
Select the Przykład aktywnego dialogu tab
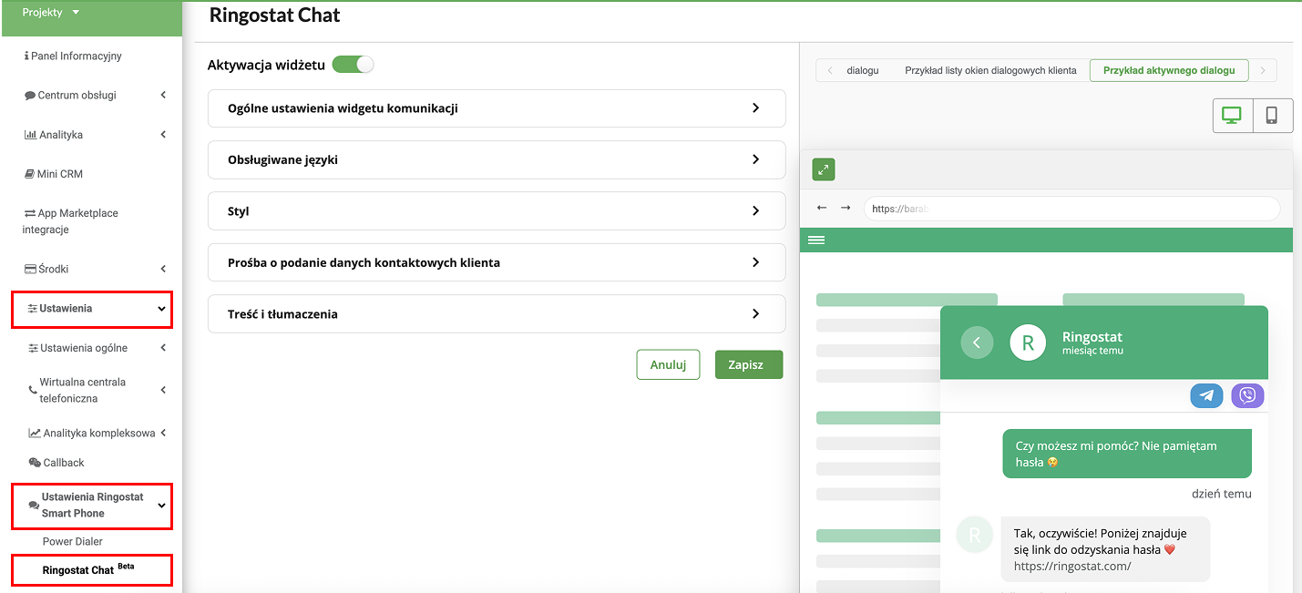point(1168,70)
